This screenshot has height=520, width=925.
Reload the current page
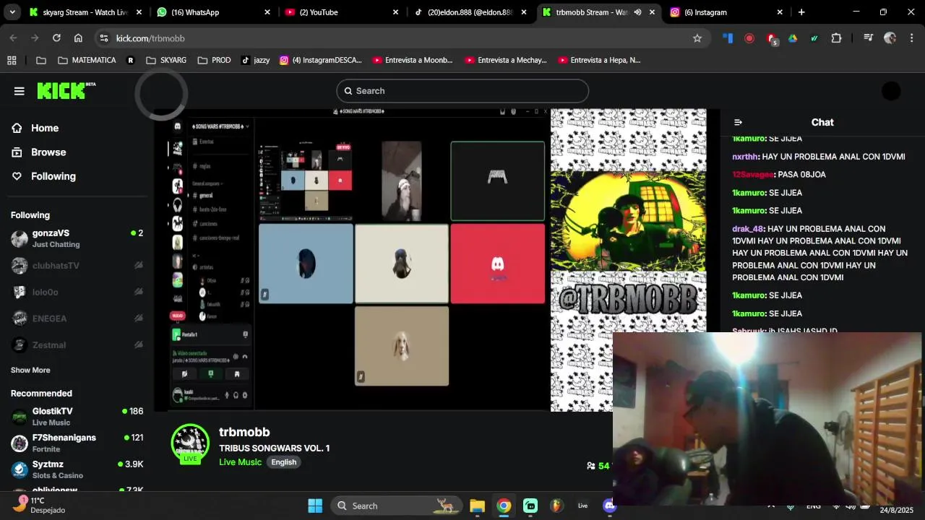pyautogui.click(x=56, y=38)
